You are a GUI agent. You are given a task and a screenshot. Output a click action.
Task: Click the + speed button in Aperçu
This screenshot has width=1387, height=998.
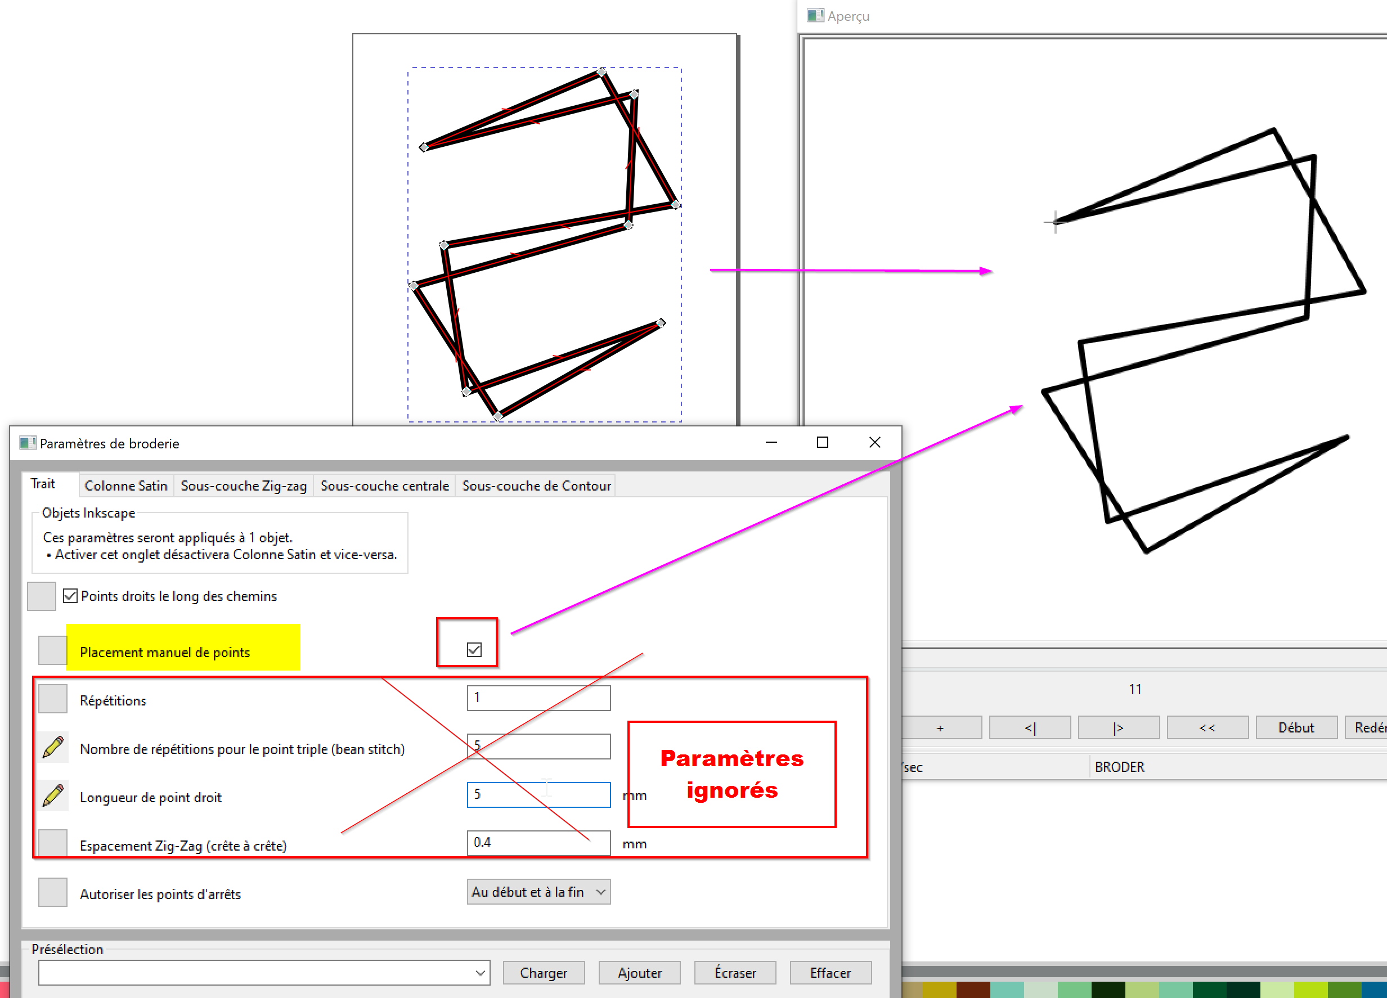(941, 728)
